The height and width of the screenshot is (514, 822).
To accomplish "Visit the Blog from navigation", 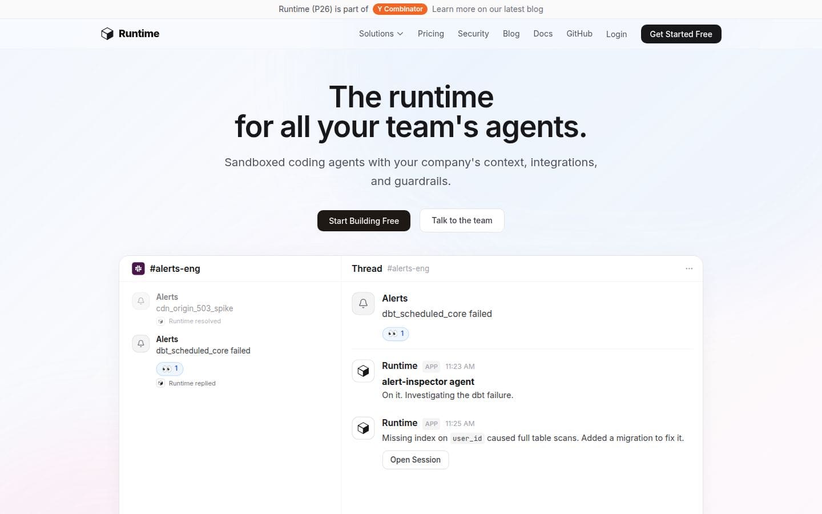I will pyautogui.click(x=511, y=34).
